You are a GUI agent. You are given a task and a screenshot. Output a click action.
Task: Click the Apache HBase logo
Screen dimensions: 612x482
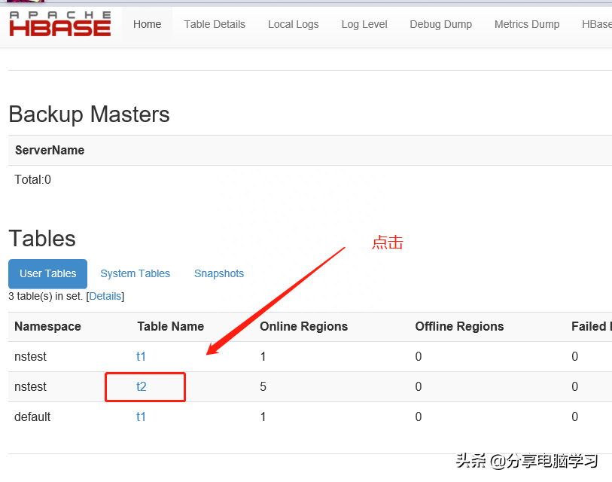[59, 24]
